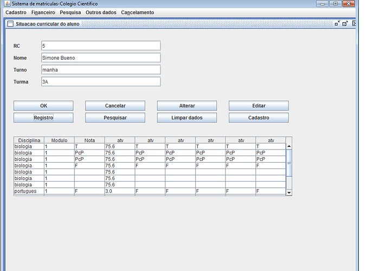Click the OK button
Image resolution: width=374 pixels, height=271 pixels.
pos(43,106)
